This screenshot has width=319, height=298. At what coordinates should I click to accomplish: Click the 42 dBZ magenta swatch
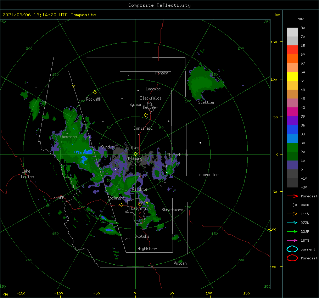point(292,112)
